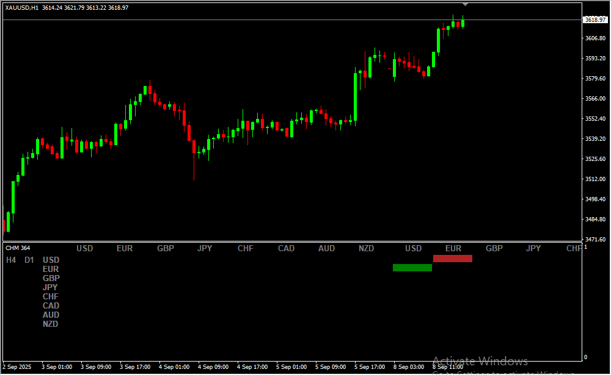Select the green strength bar under USD
The image size is (611, 375).
(412, 268)
